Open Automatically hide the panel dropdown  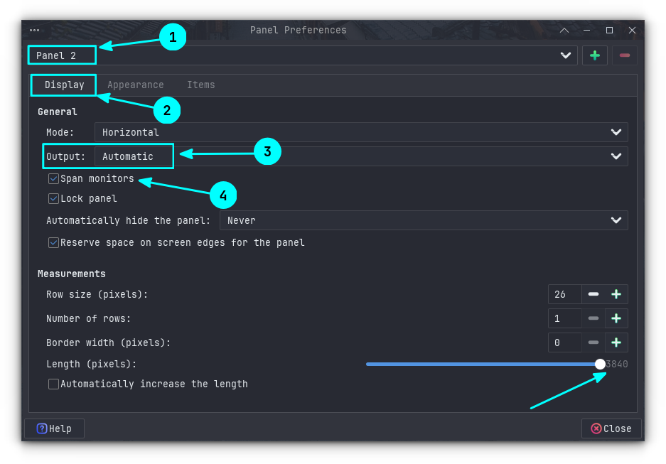point(424,220)
